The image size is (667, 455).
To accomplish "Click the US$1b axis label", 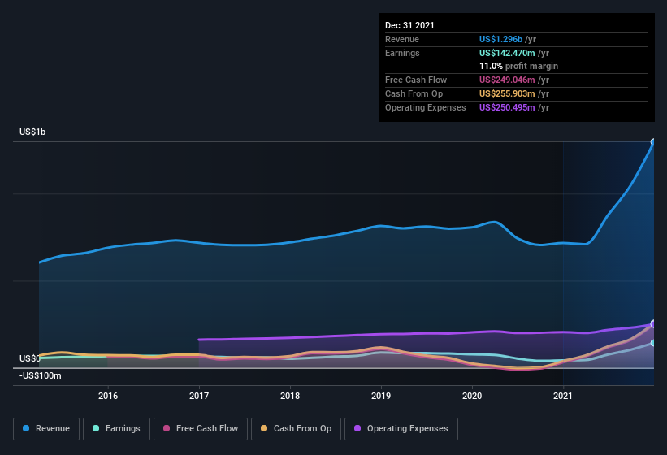I will (x=32, y=132).
